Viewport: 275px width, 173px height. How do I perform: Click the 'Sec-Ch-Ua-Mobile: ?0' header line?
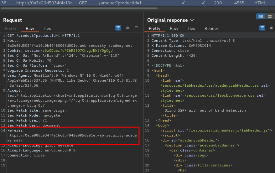click(x=29, y=60)
